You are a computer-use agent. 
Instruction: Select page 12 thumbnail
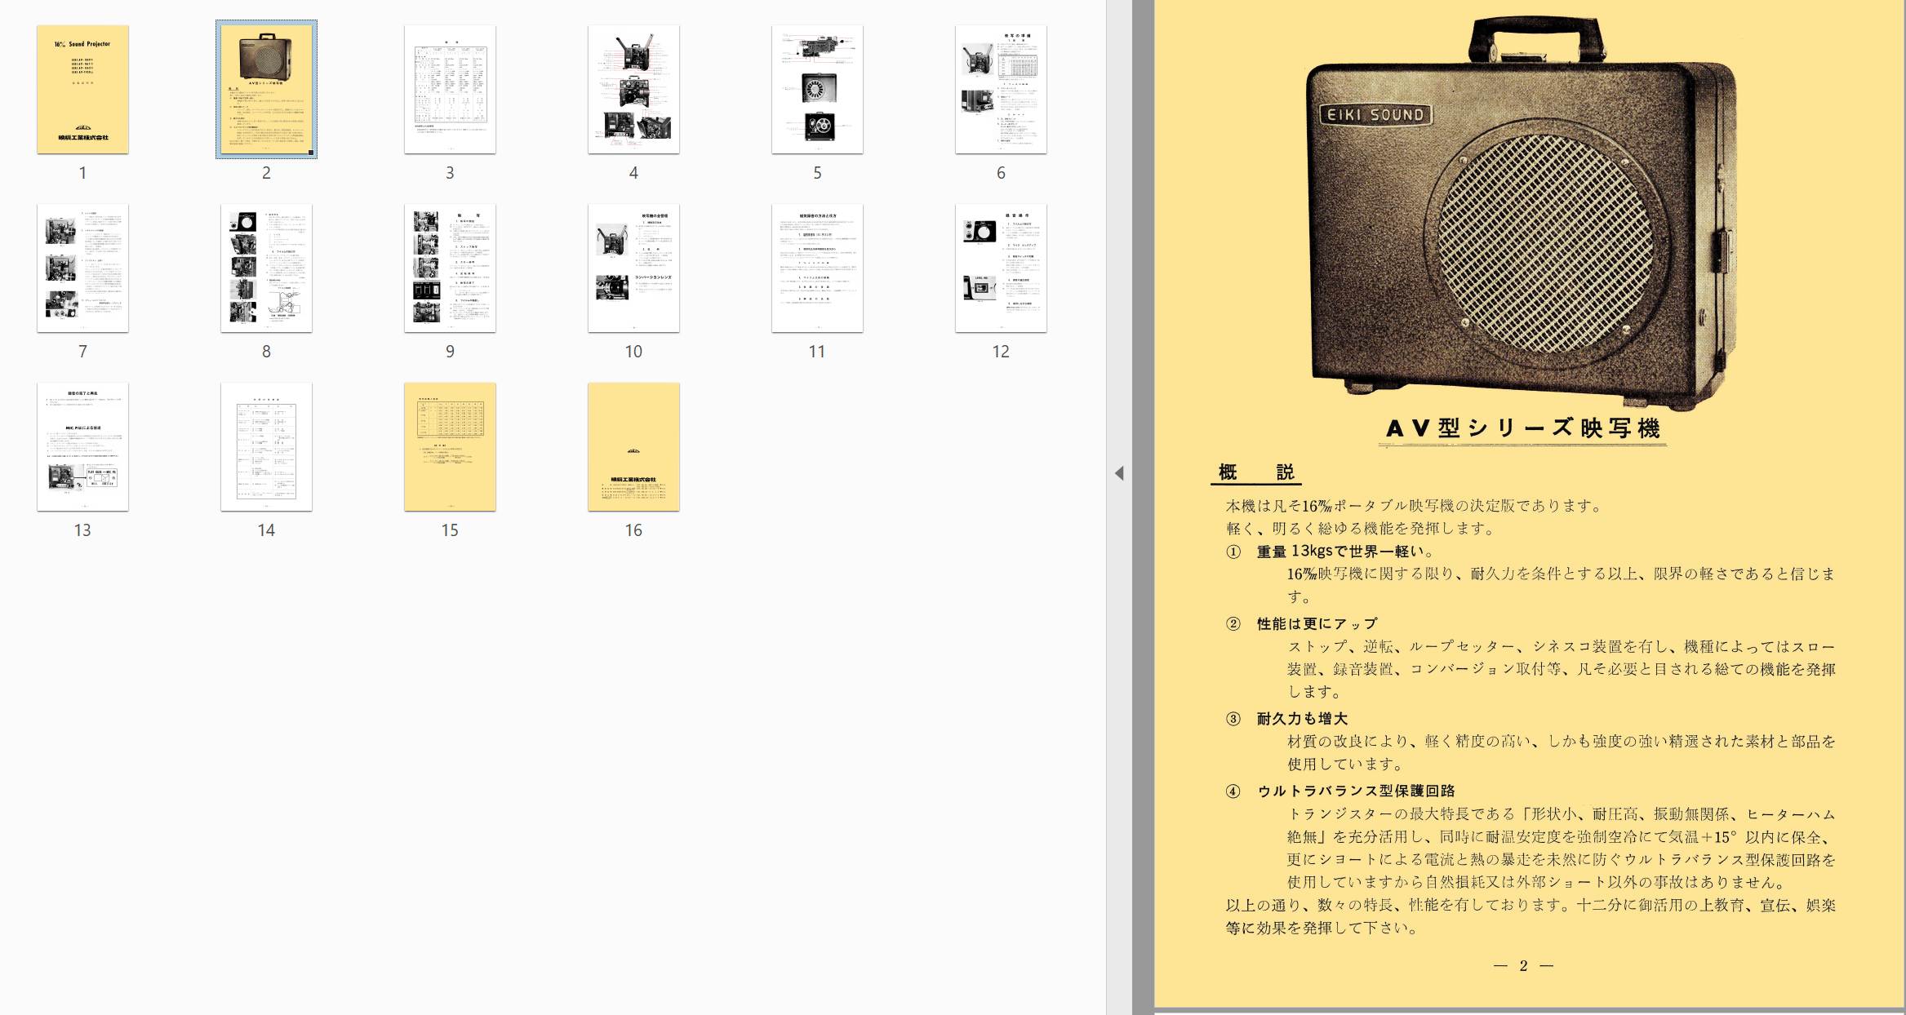pos(1001,268)
